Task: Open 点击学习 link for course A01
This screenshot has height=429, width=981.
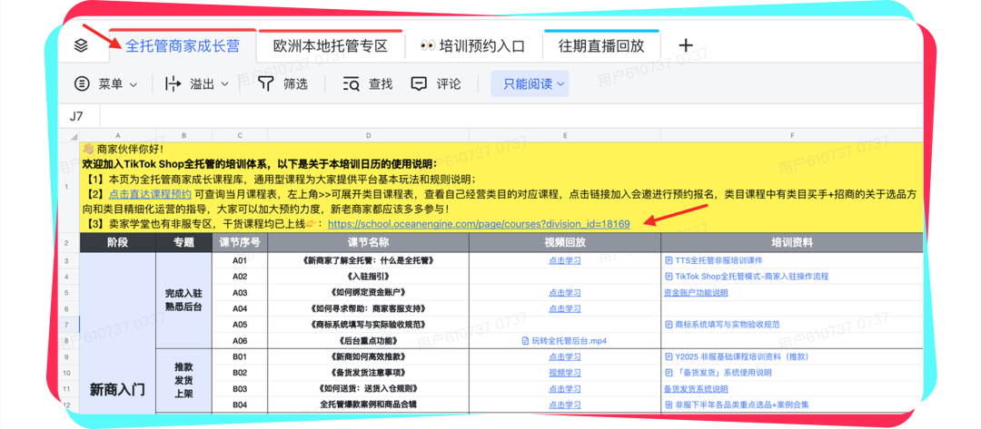Action: pyautogui.click(x=564, y=260)
